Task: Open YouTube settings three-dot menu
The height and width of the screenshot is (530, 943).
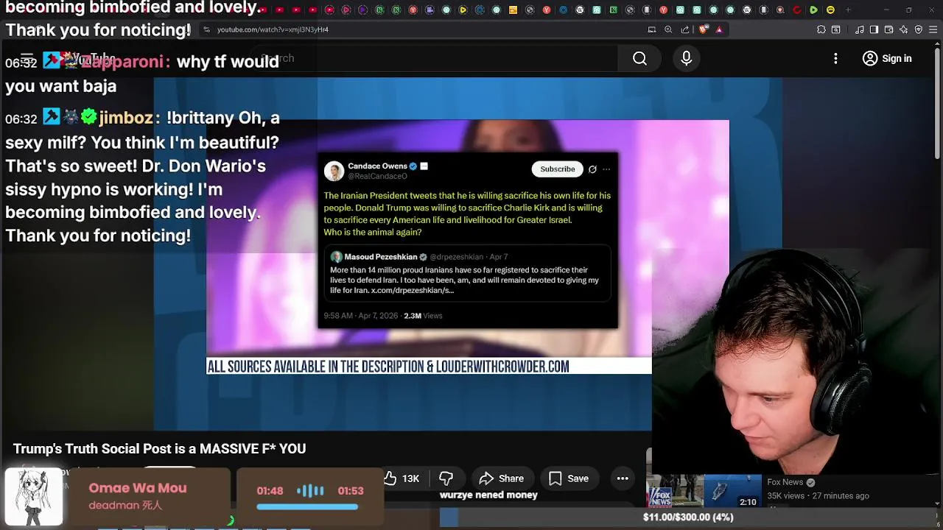Action: pyautogui.click(x=835, y=58)
